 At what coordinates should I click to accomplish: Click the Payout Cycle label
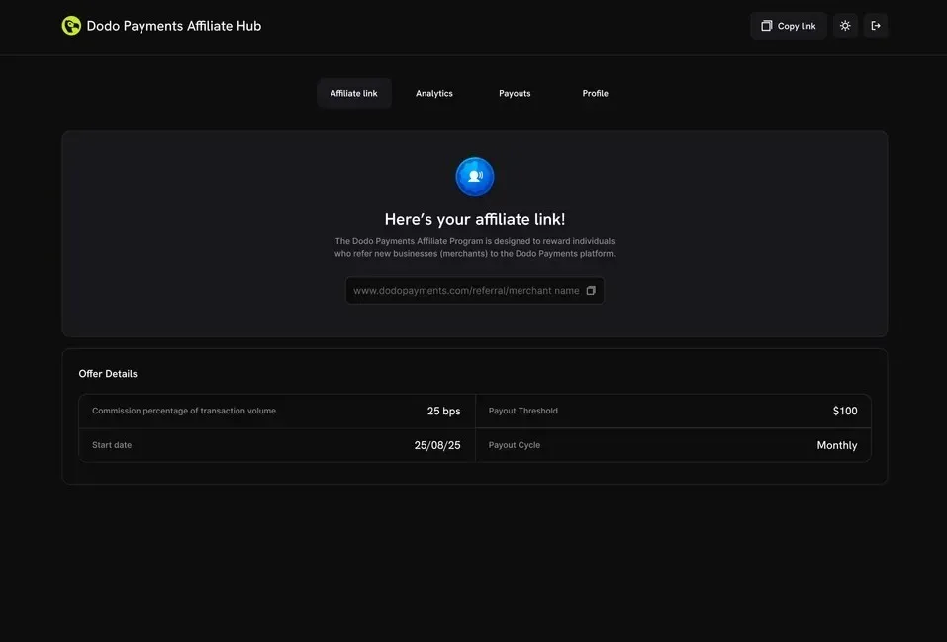coord(515,445)
